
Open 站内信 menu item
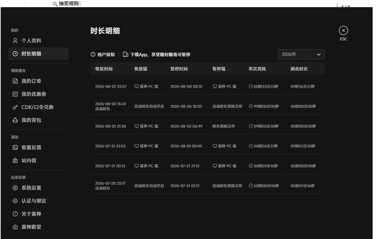point(38,160)
